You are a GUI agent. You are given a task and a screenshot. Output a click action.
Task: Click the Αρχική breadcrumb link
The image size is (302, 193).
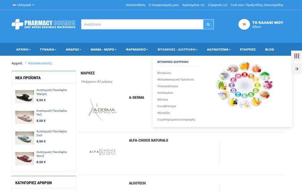[17, 63]
